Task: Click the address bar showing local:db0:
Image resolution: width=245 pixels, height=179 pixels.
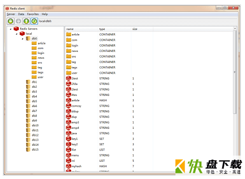Action: [138, 21]
